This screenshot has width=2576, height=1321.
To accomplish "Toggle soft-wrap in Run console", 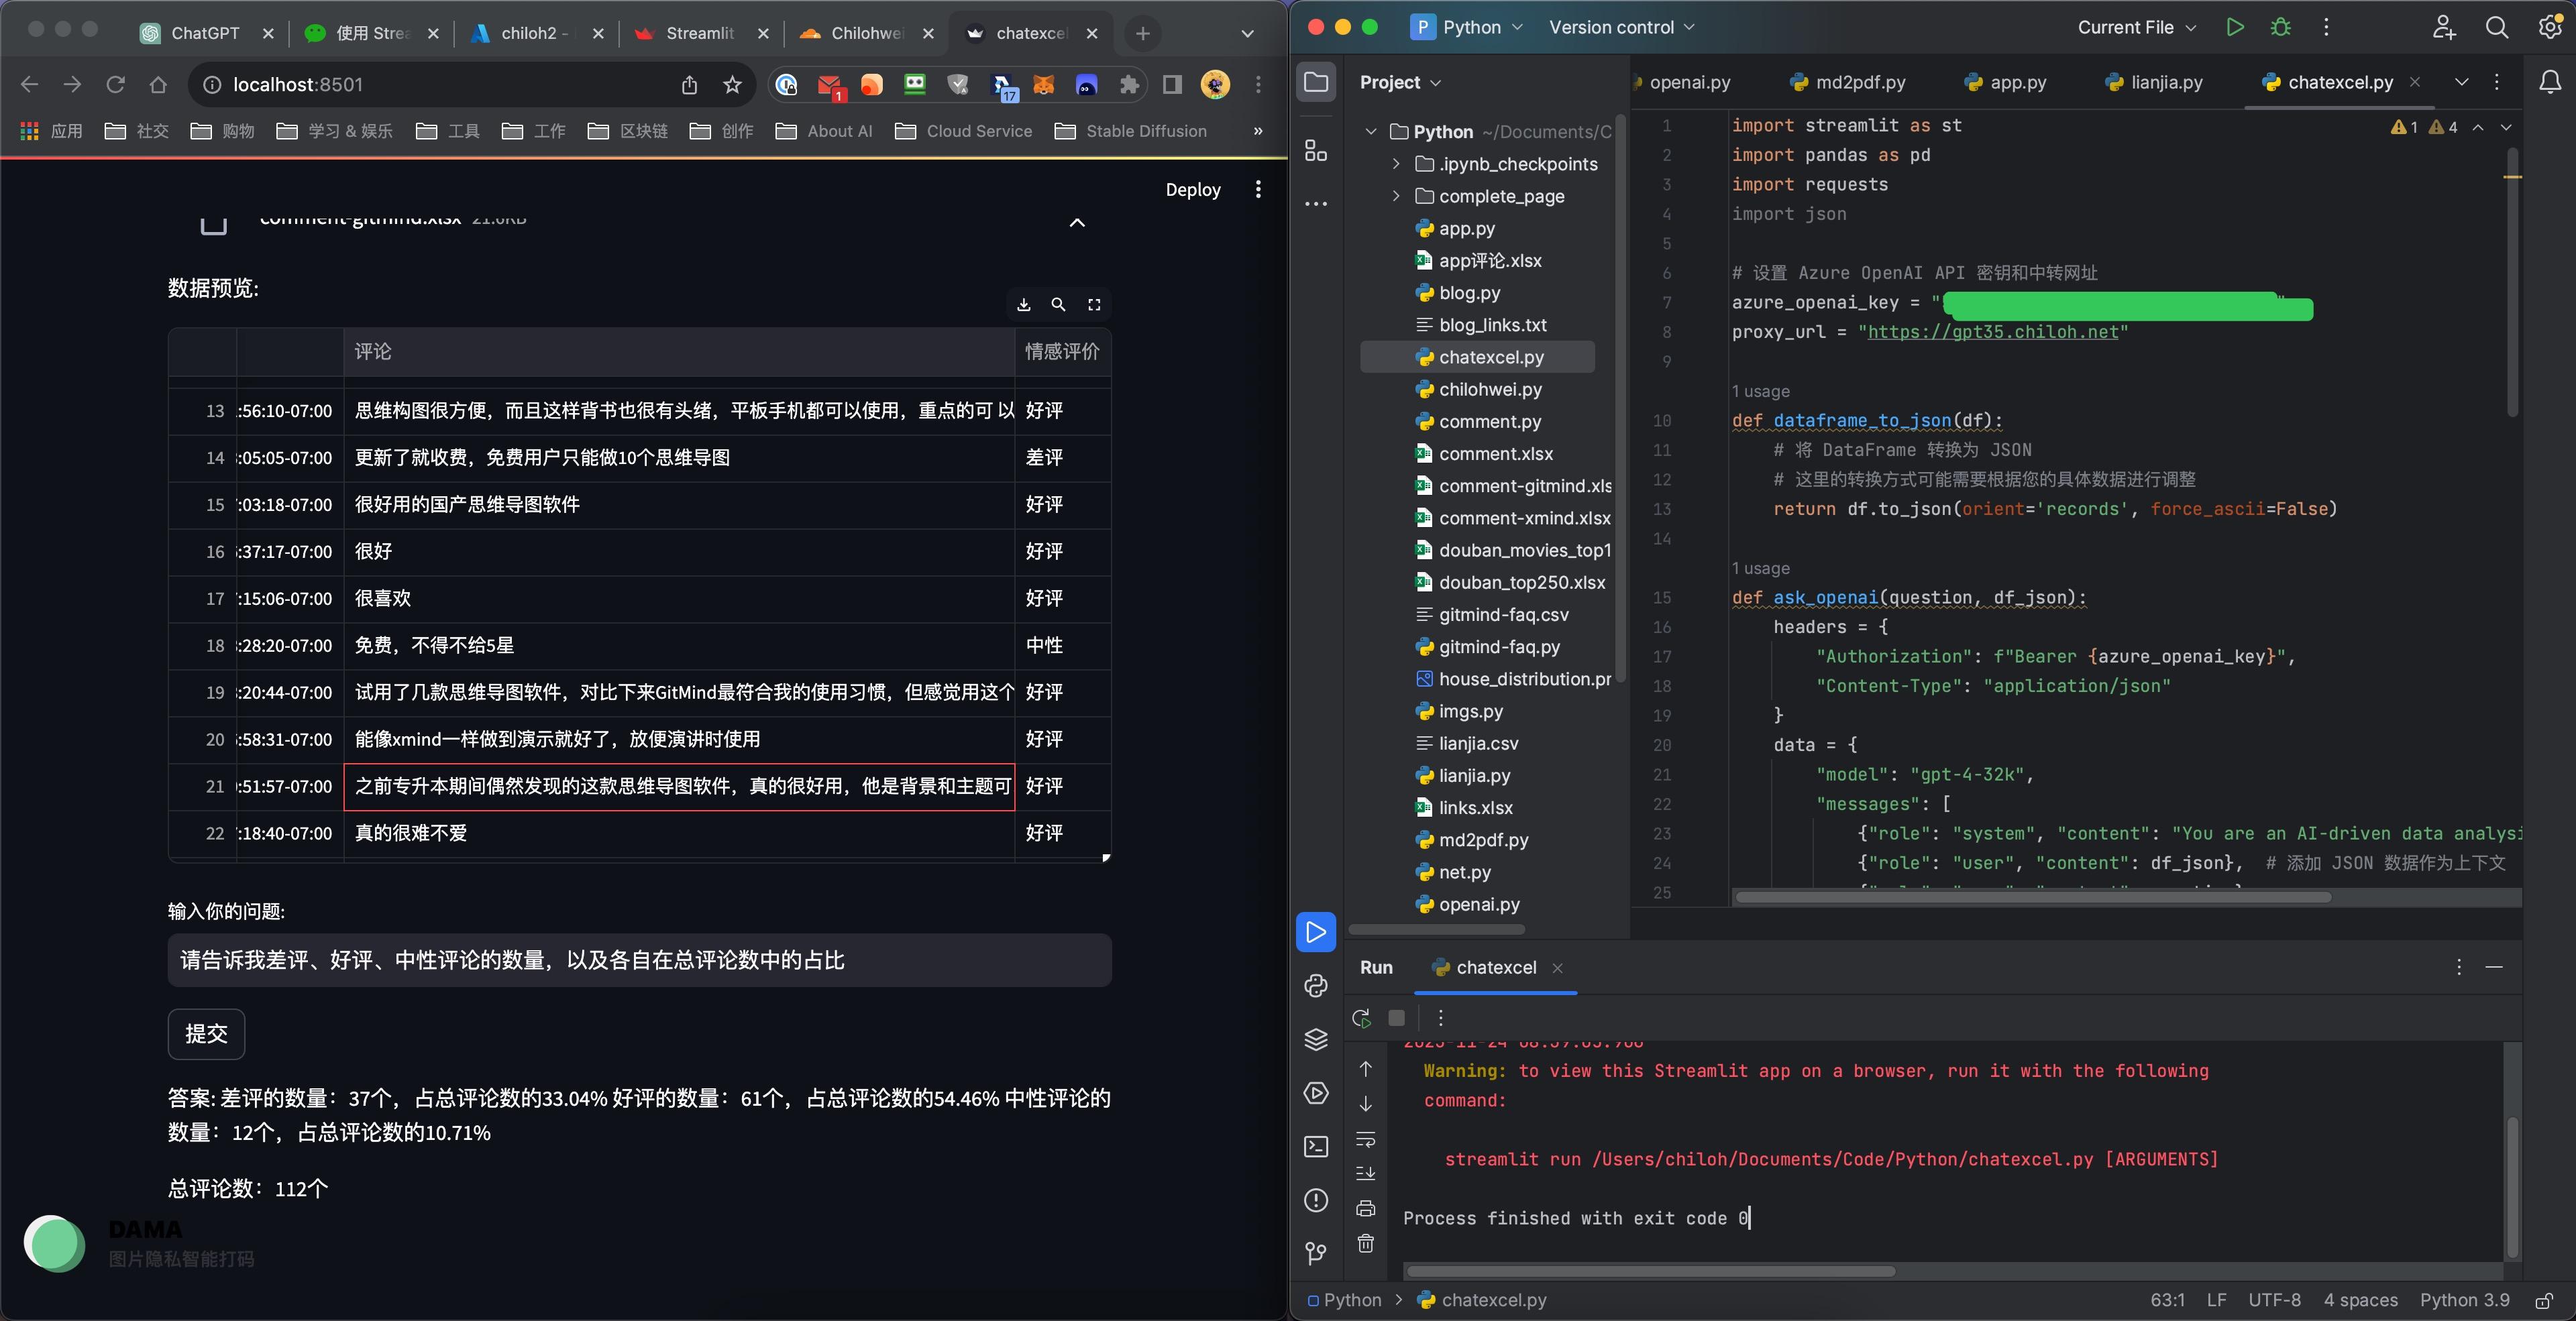I will tap(1366, 1139).
